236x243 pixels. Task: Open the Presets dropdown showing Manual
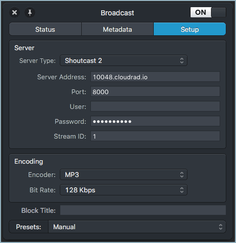(137, 227)
